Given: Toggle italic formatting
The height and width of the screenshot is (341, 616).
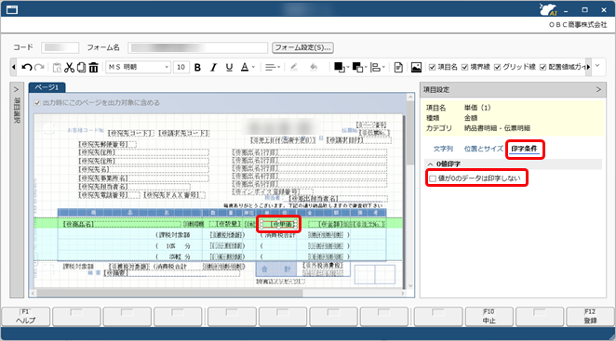Looking at the screenshot, I should 213,67.
